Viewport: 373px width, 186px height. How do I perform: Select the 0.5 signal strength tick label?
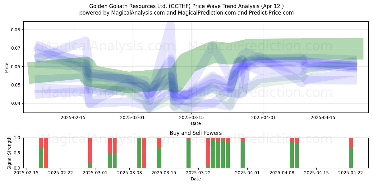coord(17,153)
